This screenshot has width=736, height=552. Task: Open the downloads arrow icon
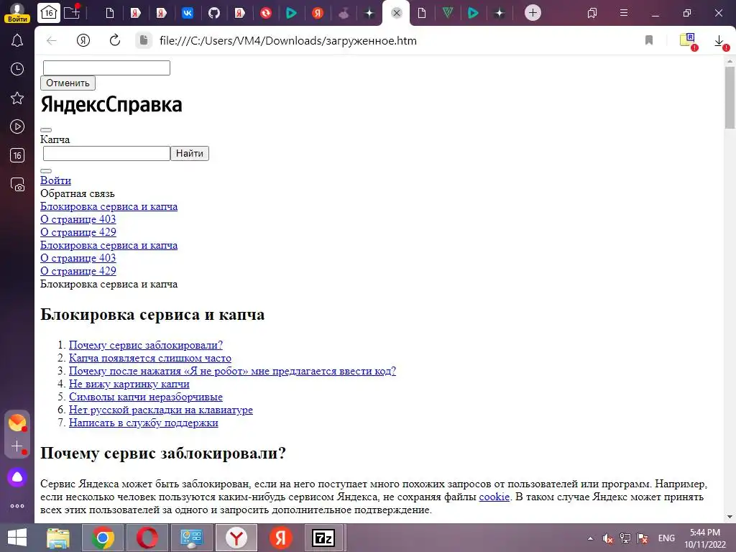pyautogui.click(x=719, y=41)
